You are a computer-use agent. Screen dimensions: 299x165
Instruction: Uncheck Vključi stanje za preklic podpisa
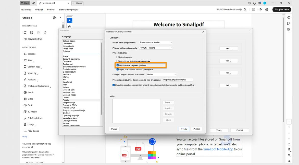[x=117, y=65]
